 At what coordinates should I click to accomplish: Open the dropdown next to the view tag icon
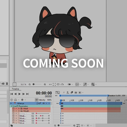click(96, 84)
